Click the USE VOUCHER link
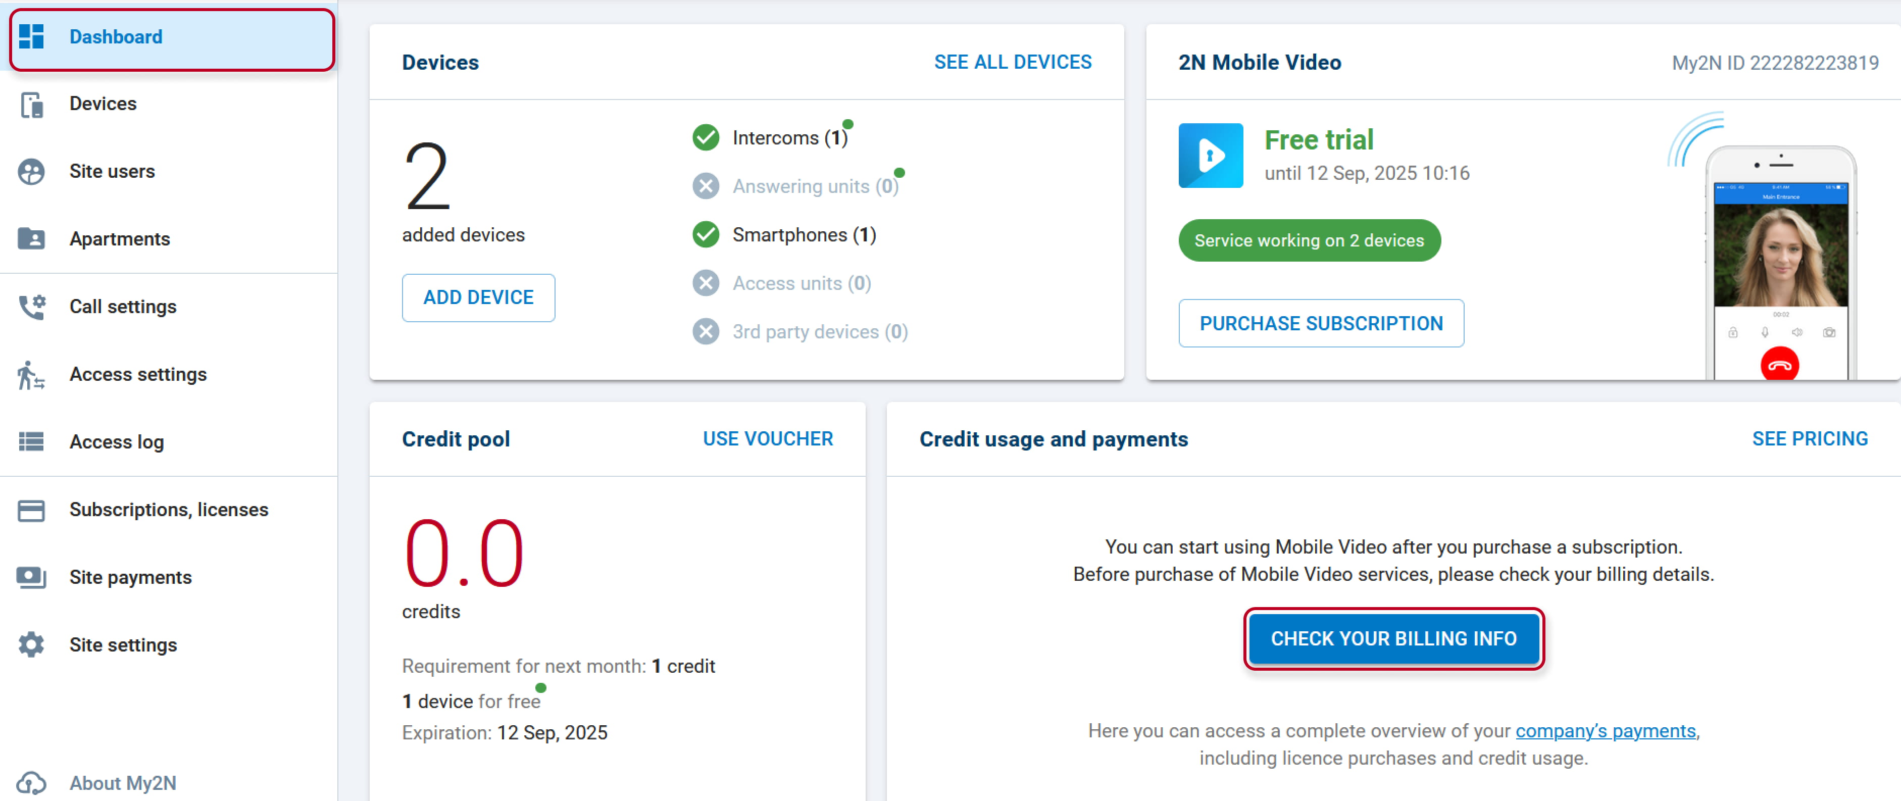 [768, 438]
